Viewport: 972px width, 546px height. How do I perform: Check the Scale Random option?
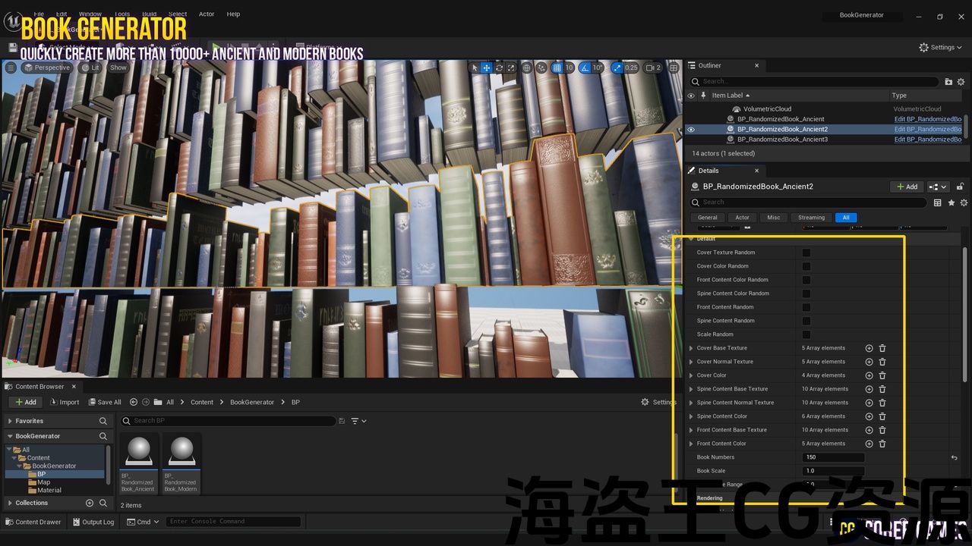click(806, 334)
